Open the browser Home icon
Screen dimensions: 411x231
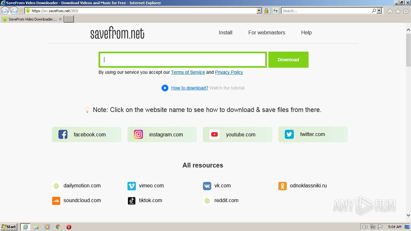[x=390, y=11]
